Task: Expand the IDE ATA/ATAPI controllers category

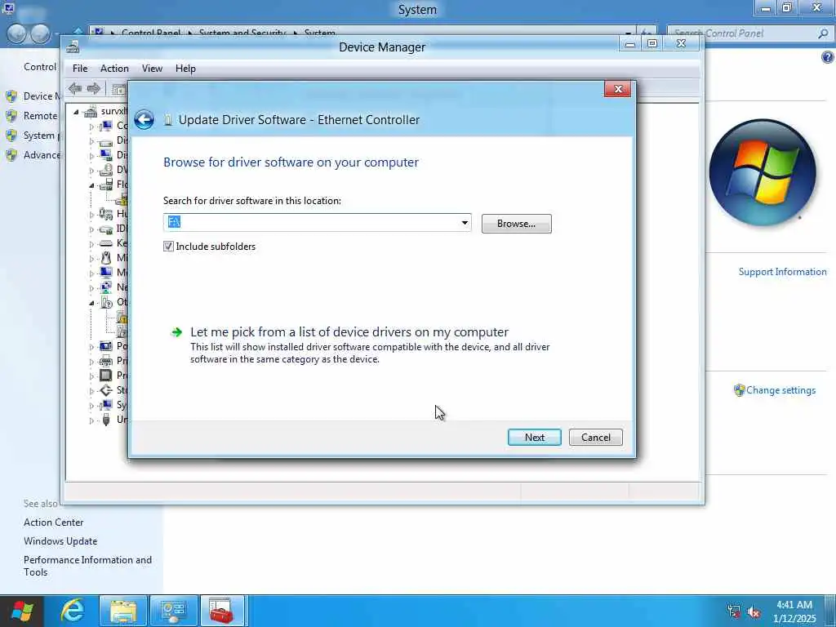Action: 91,229
